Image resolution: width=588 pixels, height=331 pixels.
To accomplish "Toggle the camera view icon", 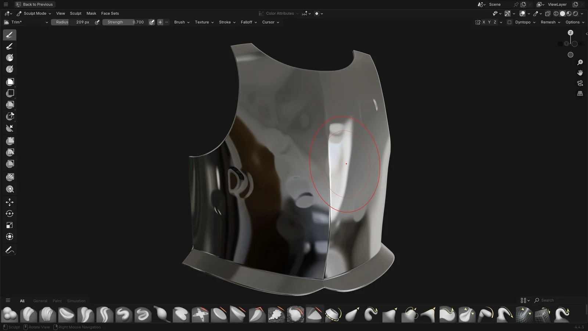I will pyautogui.click(x=580, y=83).
